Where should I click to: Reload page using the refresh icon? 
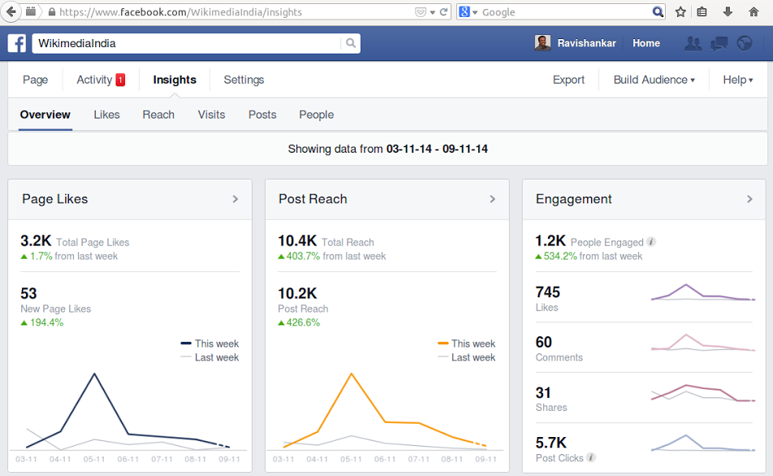pyautogui.click(x=443, y=12)
